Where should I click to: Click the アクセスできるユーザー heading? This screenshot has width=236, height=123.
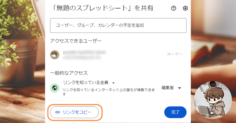pos(76,41)
